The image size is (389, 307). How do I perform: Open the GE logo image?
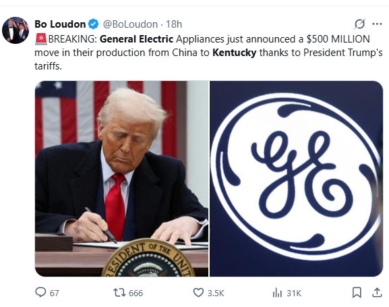pos(296,179)
